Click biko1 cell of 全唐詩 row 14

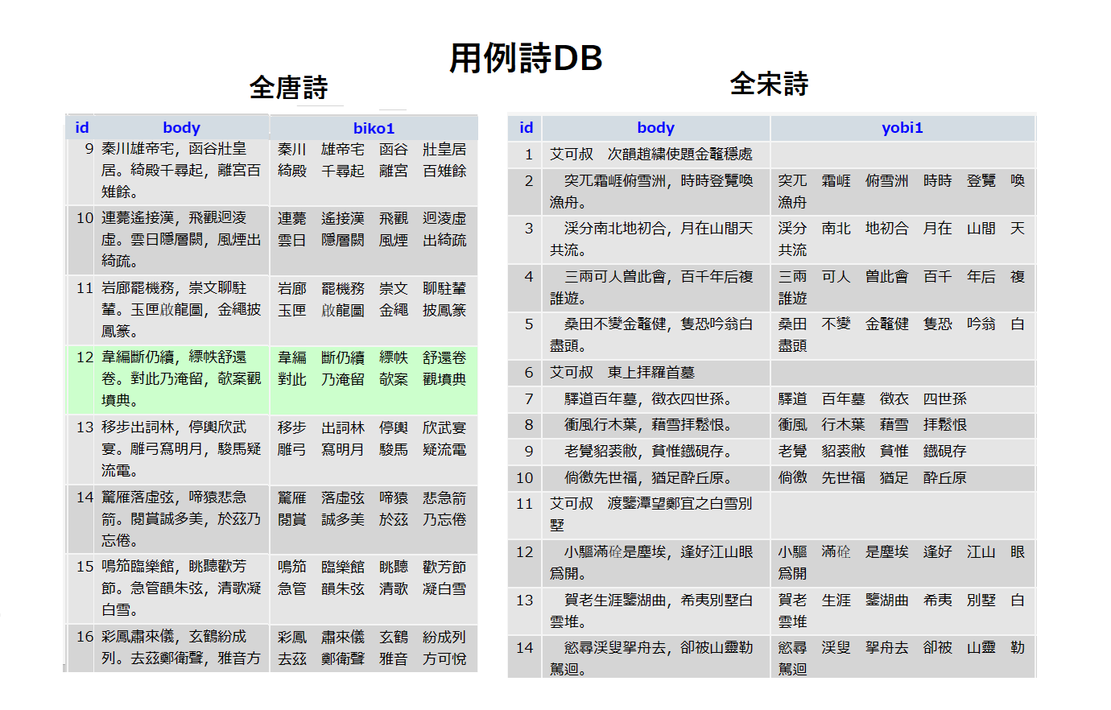coord(374,519)
